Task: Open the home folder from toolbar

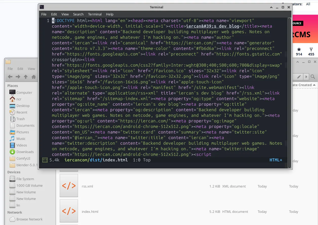Action: click(33, 77)
